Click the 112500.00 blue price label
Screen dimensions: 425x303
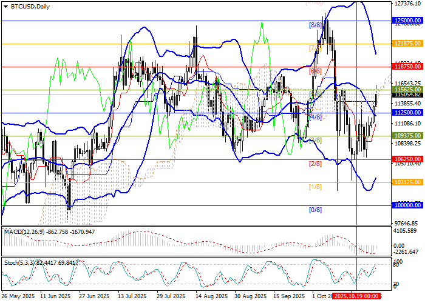[407, 113]
